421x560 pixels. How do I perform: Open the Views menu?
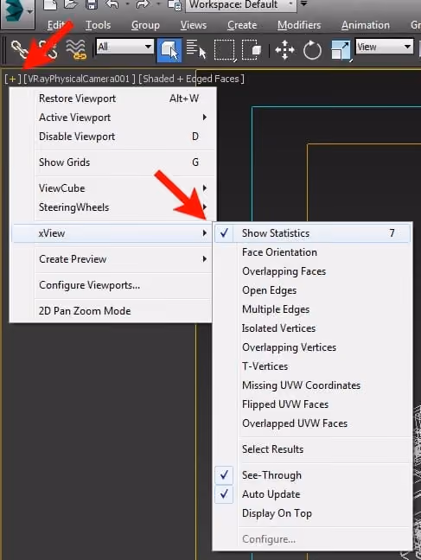coord(194,25)
